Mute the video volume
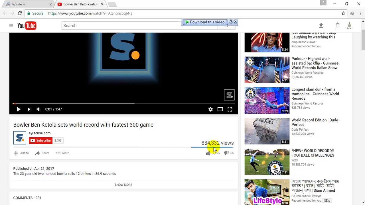Image resolution: width=365 pixels, height=205 pixels. point(38,109)
